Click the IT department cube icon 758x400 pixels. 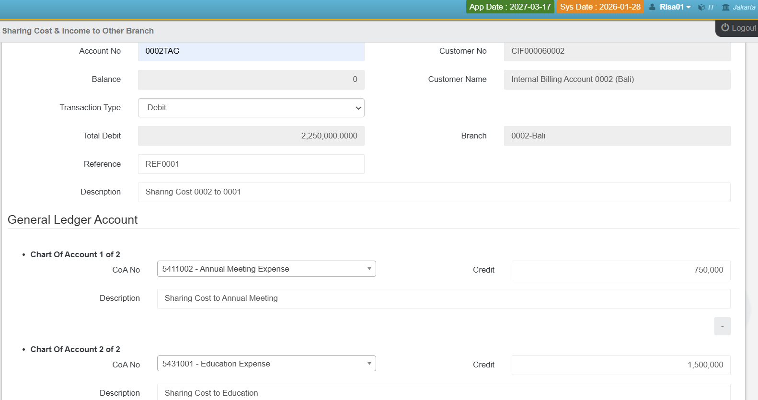(x=701, y=7)
